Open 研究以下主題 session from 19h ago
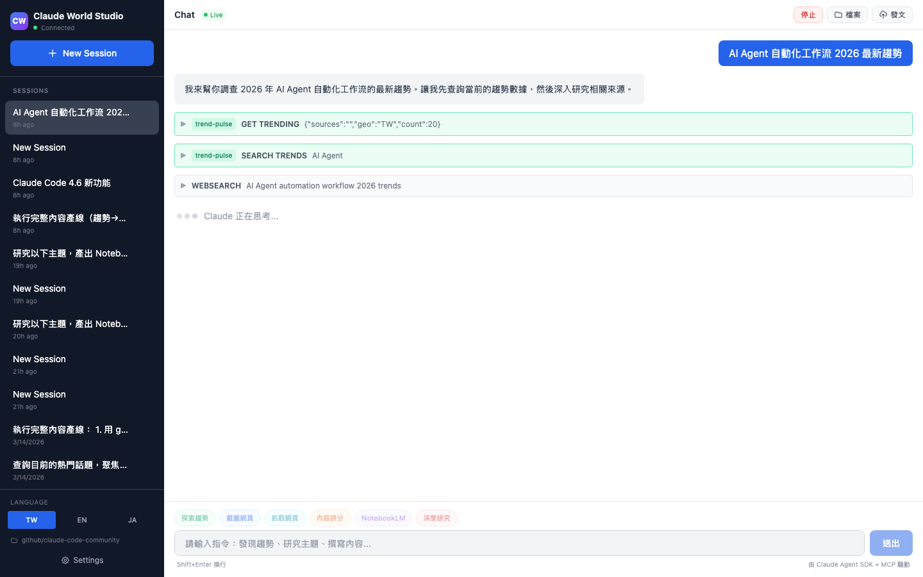Screen dimensions: 923x577 tap(82, 258)
